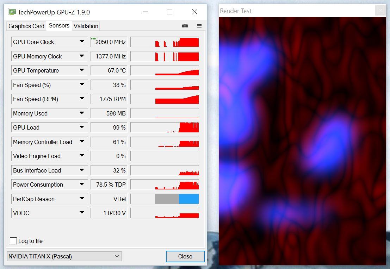Screen dimensions: 390x269
Task: Open the NVIDIA TITAN X (Pascal) GPU selector
Action: coord(64,256)
